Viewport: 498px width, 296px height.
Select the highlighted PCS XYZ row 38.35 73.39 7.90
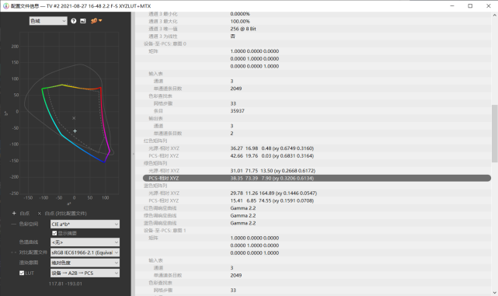pyautogui.click(x=317, y=178)
